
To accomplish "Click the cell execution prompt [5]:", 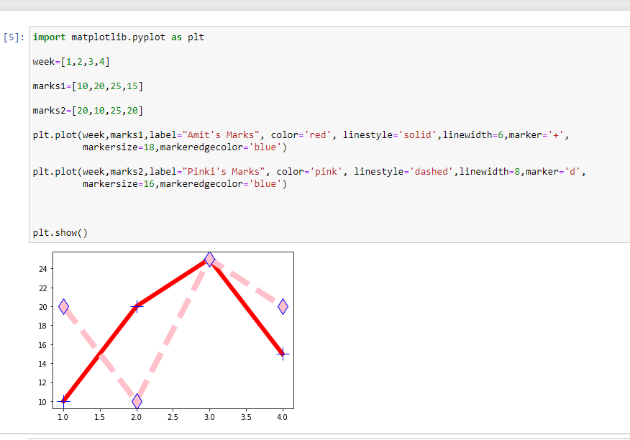I will (x=14, y=37).
